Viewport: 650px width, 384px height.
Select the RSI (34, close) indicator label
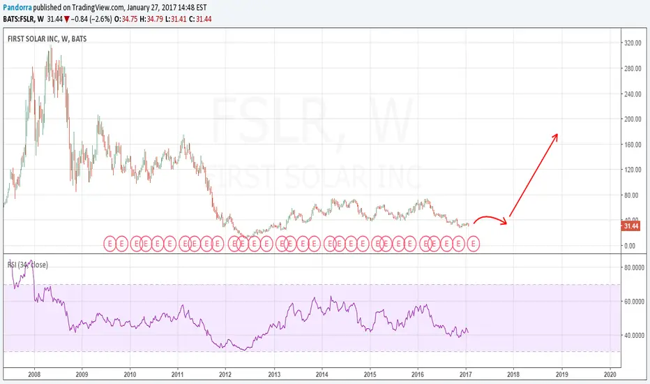(x=28, y=265)
